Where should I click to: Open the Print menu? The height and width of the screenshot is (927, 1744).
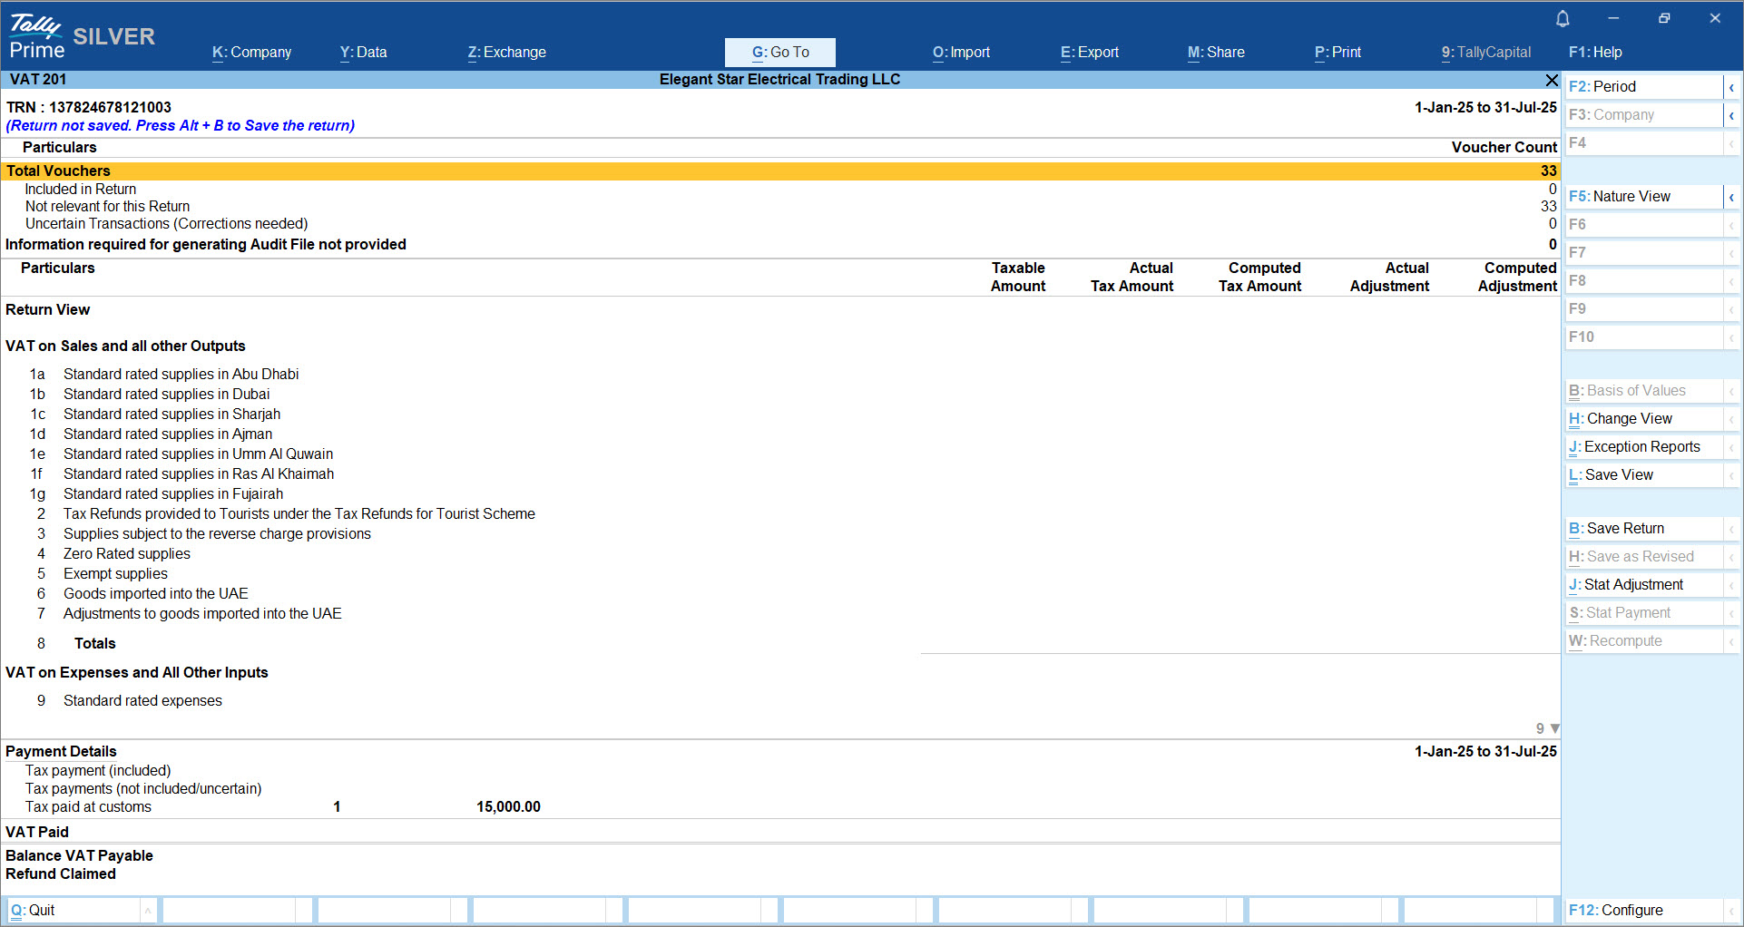tap(1337, 53)
